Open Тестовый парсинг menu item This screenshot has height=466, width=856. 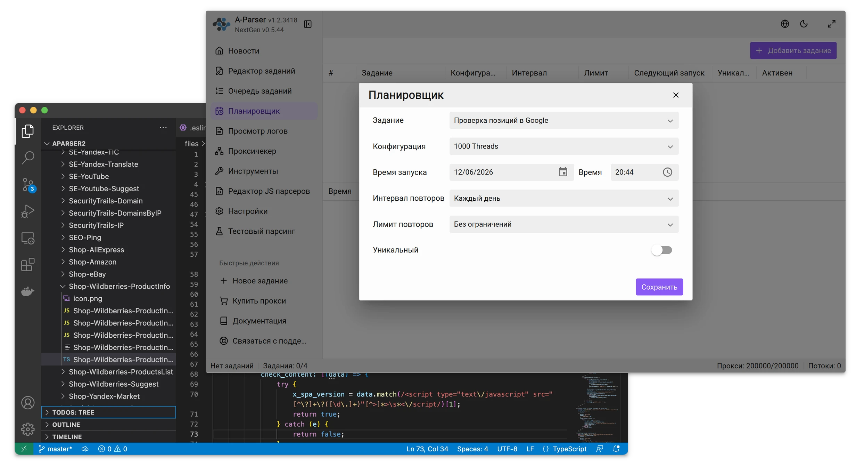(264, 231)
